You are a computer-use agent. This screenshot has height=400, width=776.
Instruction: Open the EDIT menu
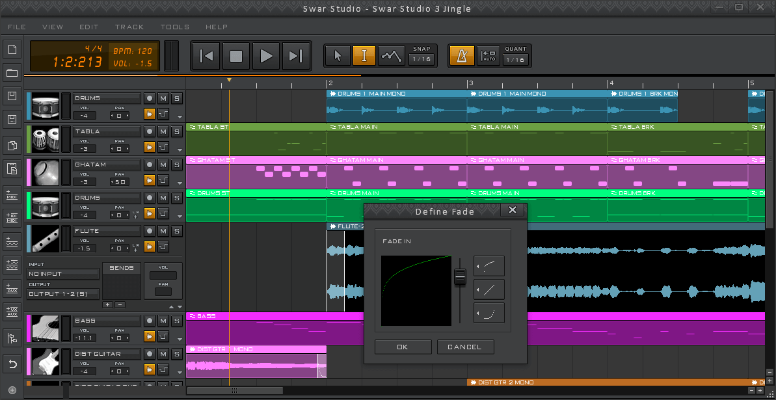[x=89, y=27]
